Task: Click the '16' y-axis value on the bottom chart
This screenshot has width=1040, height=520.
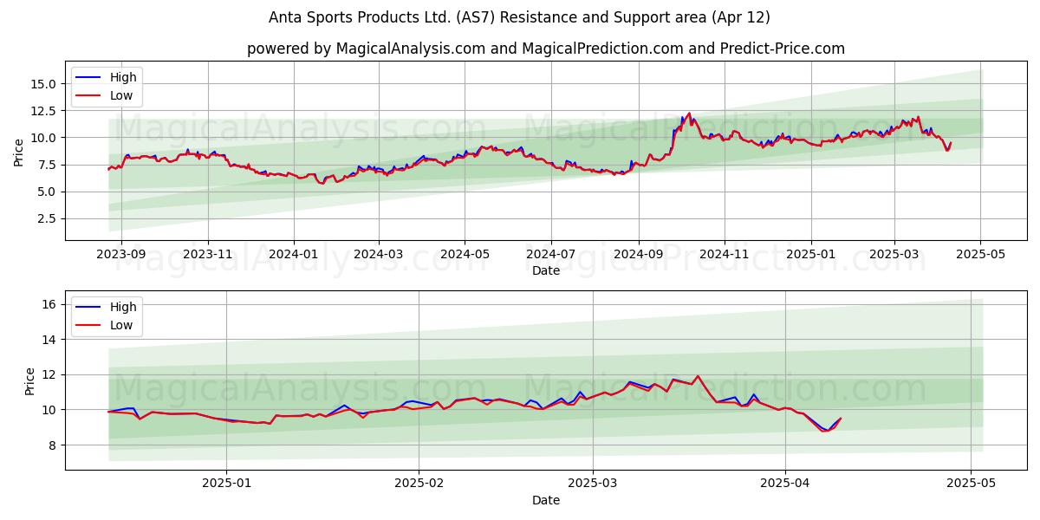Action: (50, 305)
